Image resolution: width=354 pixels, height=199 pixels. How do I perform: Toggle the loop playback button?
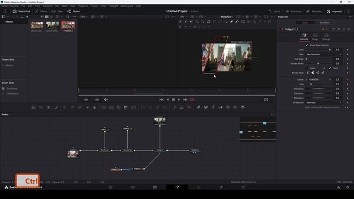(192, 99)
